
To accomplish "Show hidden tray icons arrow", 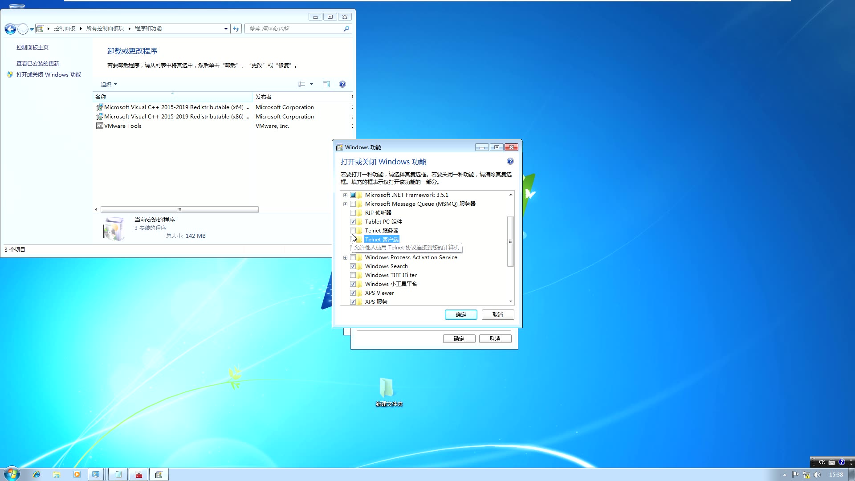I will pos(785,475).
